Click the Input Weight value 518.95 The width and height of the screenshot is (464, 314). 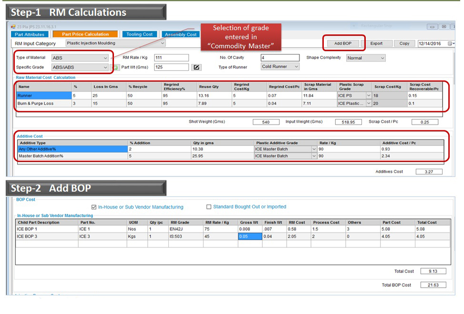pyautogui.click(x=348, y=122)
